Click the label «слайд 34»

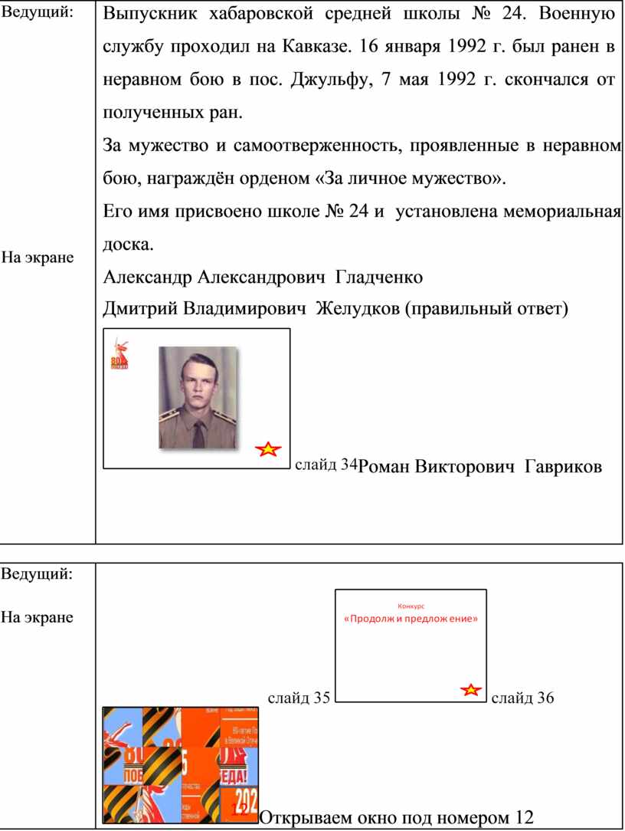[x=326, y=465]
